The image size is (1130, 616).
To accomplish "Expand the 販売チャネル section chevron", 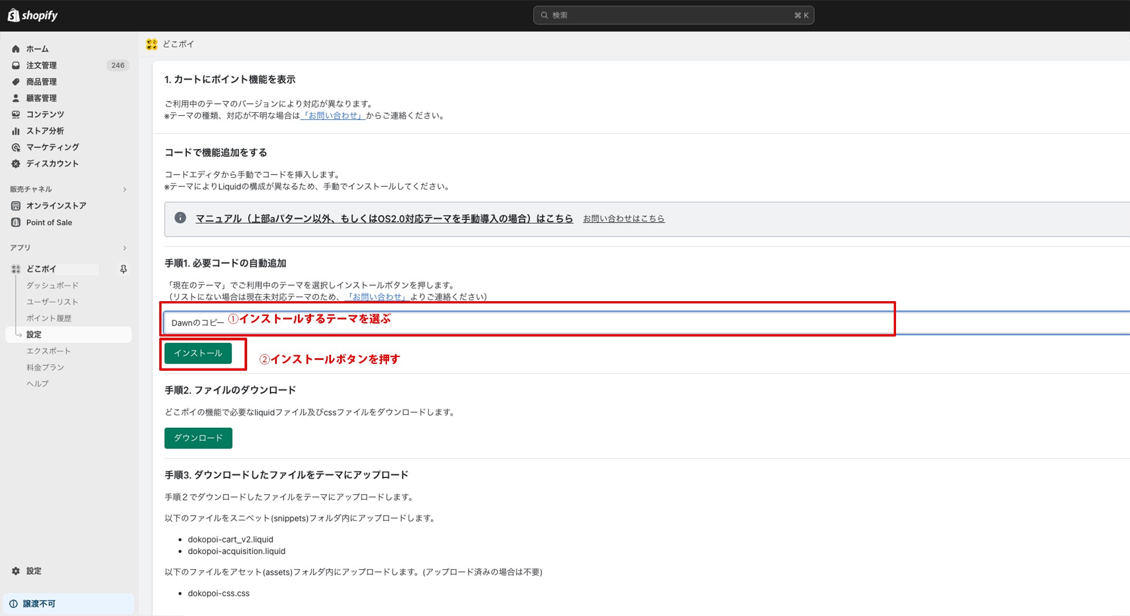I will click(x=124, y=189).
